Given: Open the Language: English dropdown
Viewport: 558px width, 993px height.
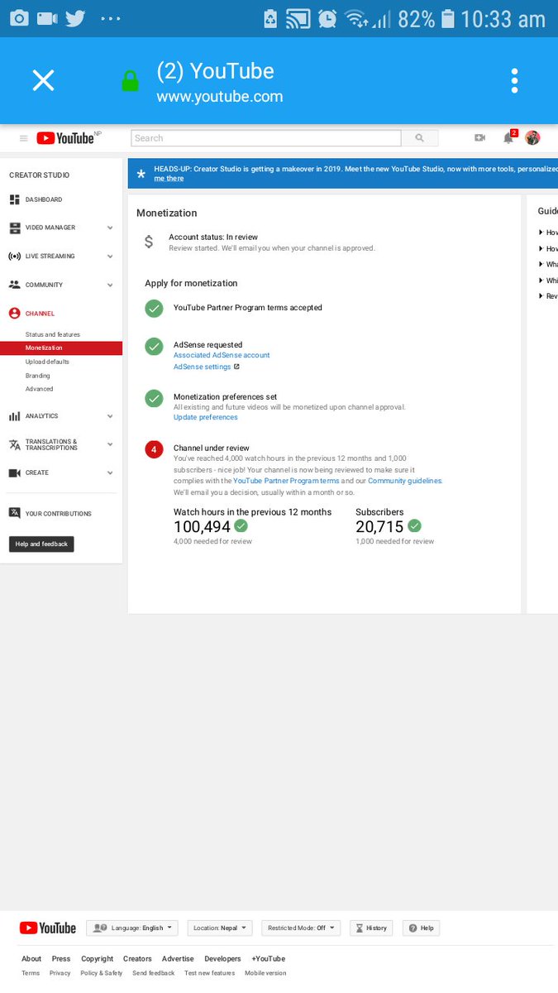Looking at the screenshot, I should click(132, 928).
